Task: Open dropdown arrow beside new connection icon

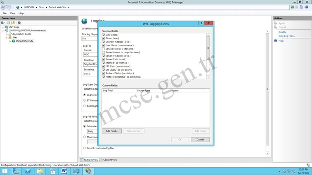Action: pyautogui.click(x=5, y=23)
